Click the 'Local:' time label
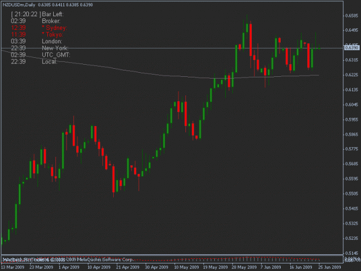The height and width of the screenshot is (271, 361). (x=49, y=61)
